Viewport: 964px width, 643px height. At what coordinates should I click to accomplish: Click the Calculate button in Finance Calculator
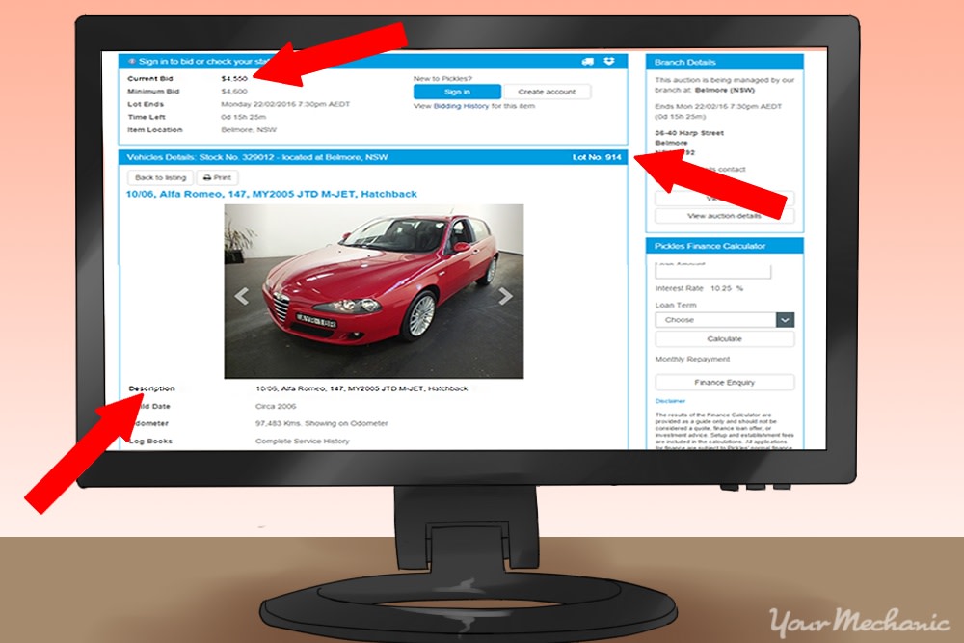pos(724,338)
